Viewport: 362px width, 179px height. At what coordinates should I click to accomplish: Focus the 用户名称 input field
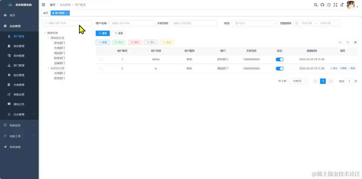(x=132, y=23)
